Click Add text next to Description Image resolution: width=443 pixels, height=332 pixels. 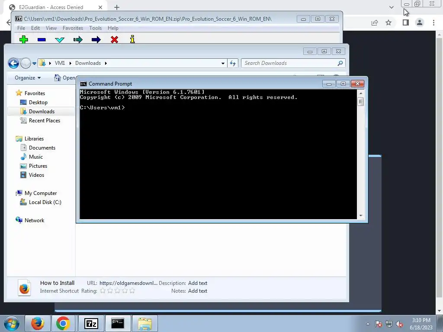click(x=197, y=283)
